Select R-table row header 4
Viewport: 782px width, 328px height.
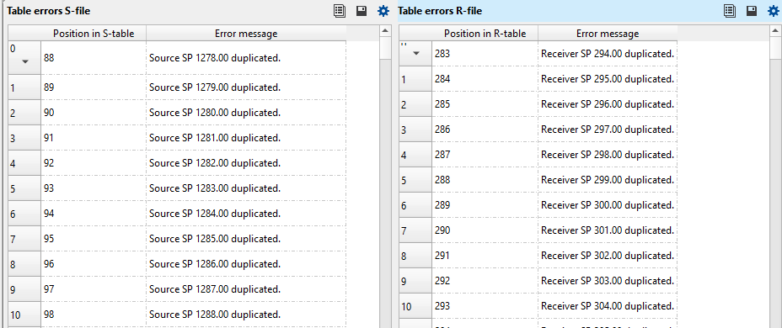pos(416,155)
